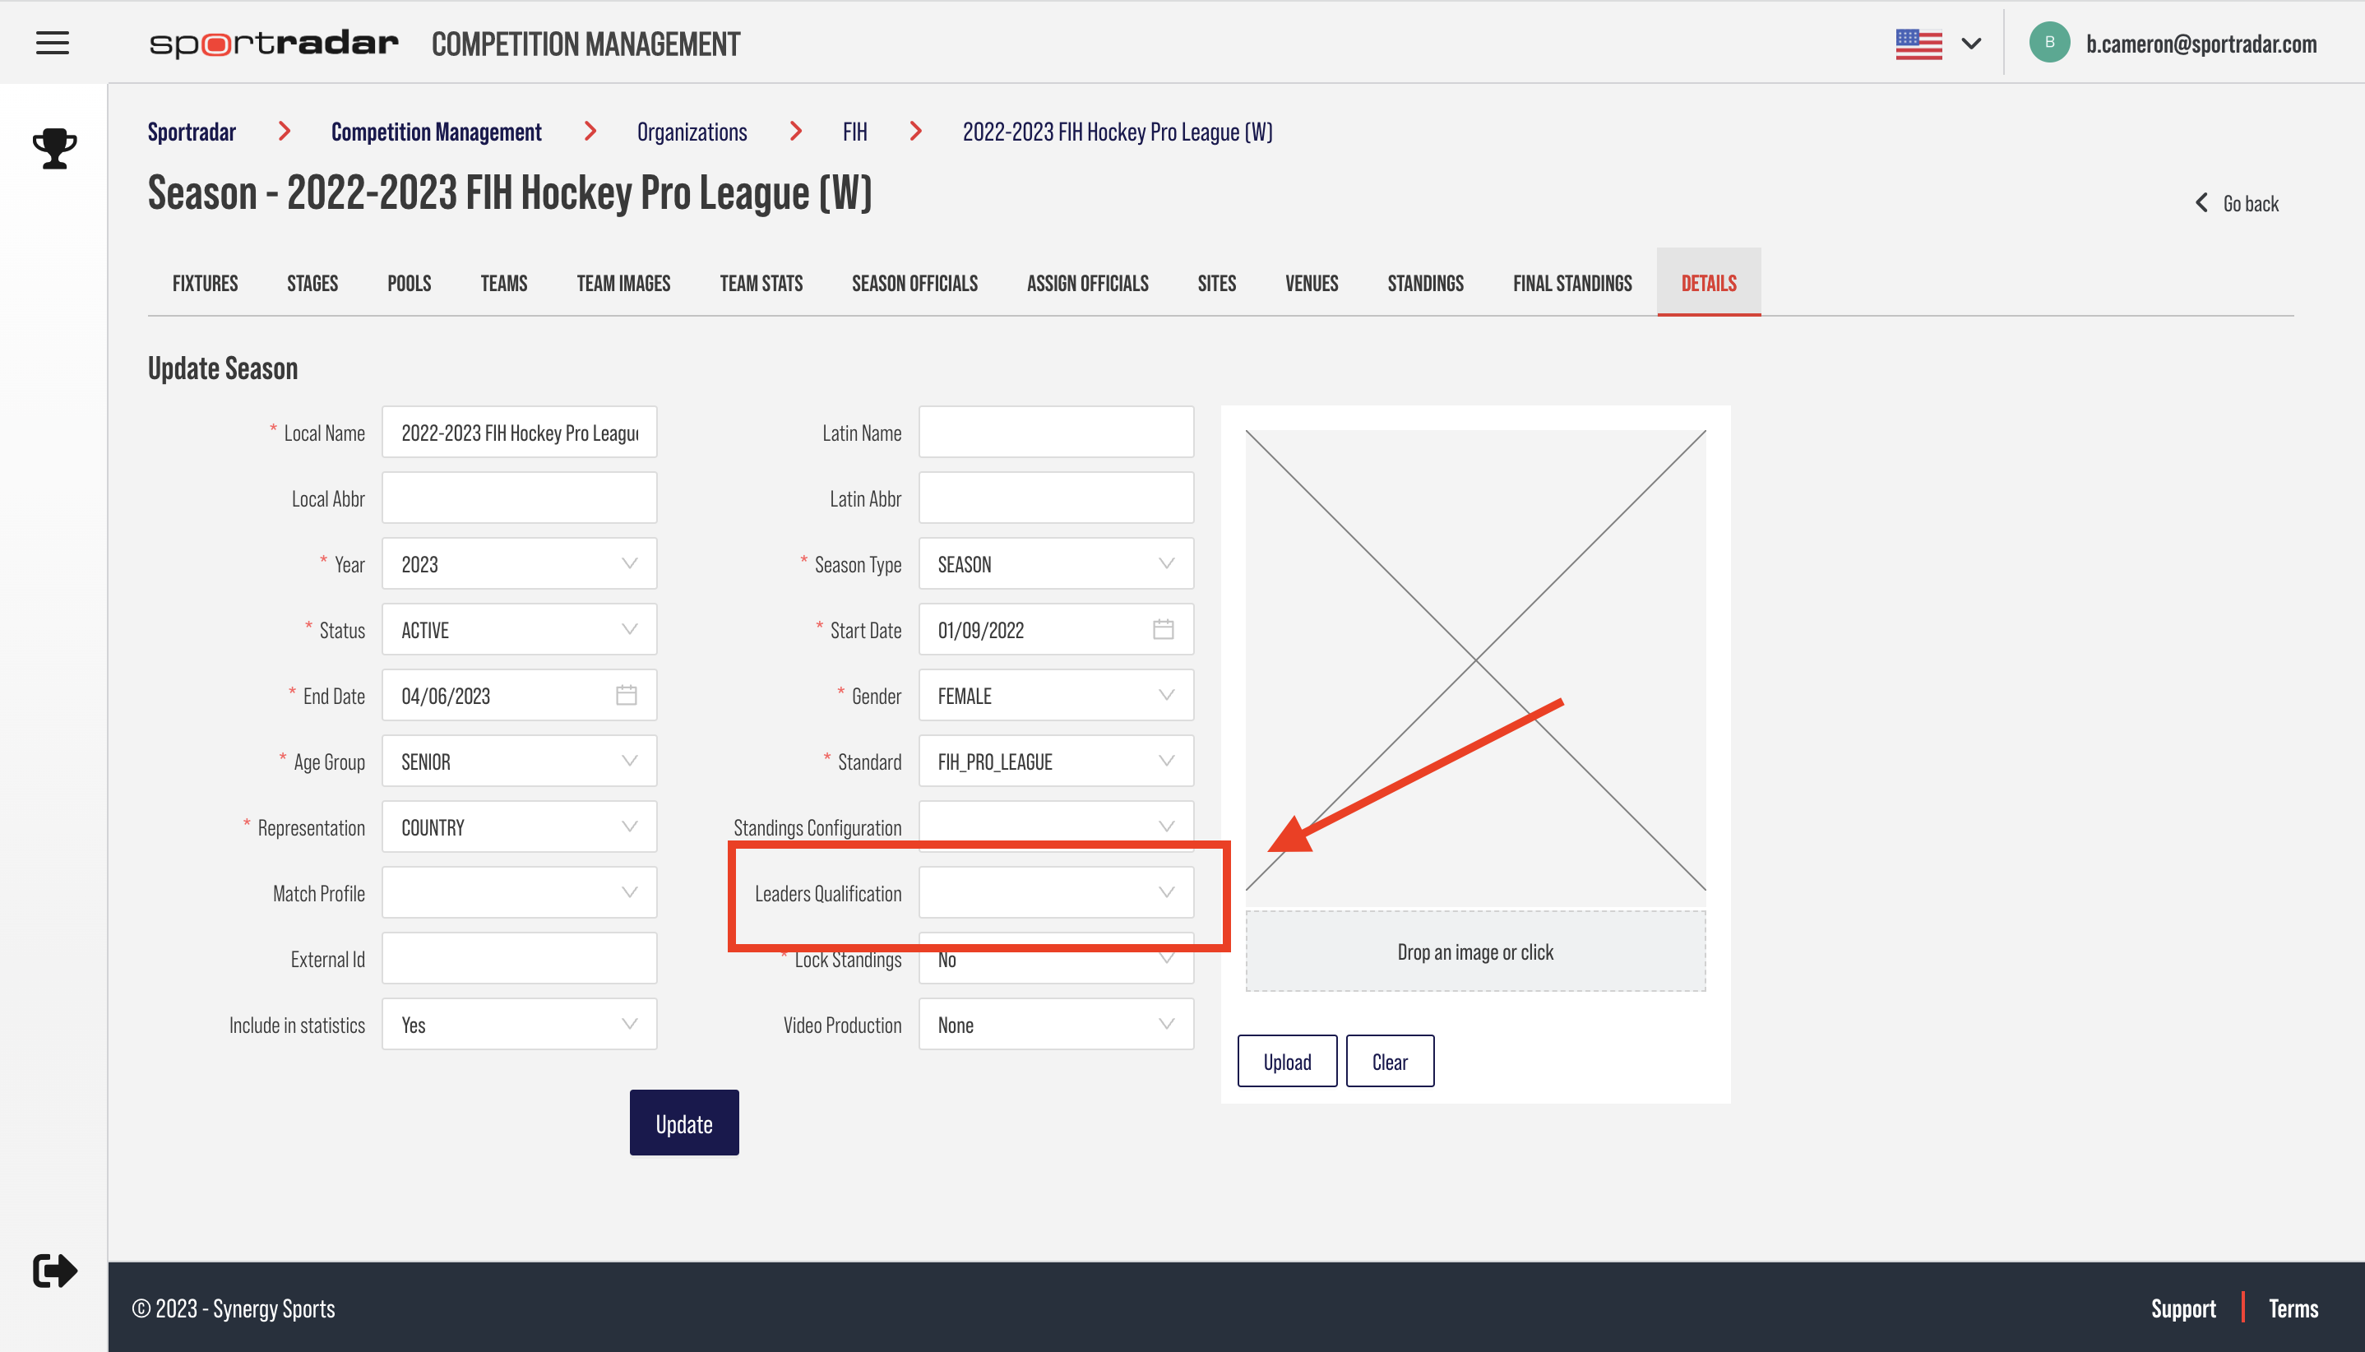Click the logout icon in sidebar
Viewport: 2365px width, 1352px height.
pyautogui.click(x=55, y=1270)
